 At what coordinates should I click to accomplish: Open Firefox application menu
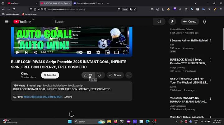pos(221,9)
